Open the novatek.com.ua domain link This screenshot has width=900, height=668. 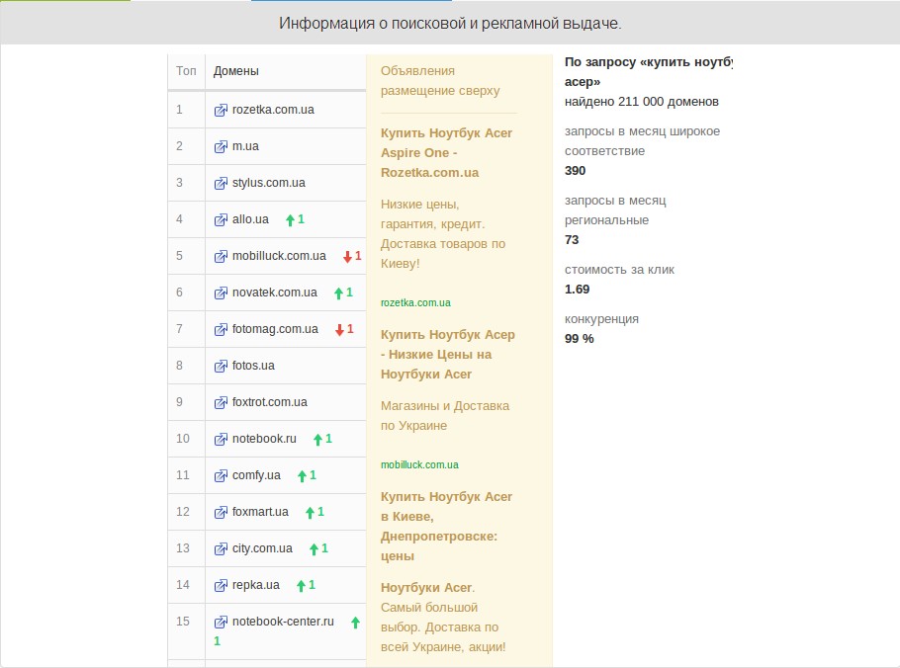[x=274, y=292]
